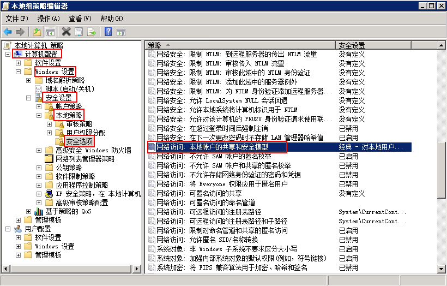The height and width of the screenshot is (286, 447).
Task: Click the 基于策略的 QoS chart icon
Action: (39, 211)
